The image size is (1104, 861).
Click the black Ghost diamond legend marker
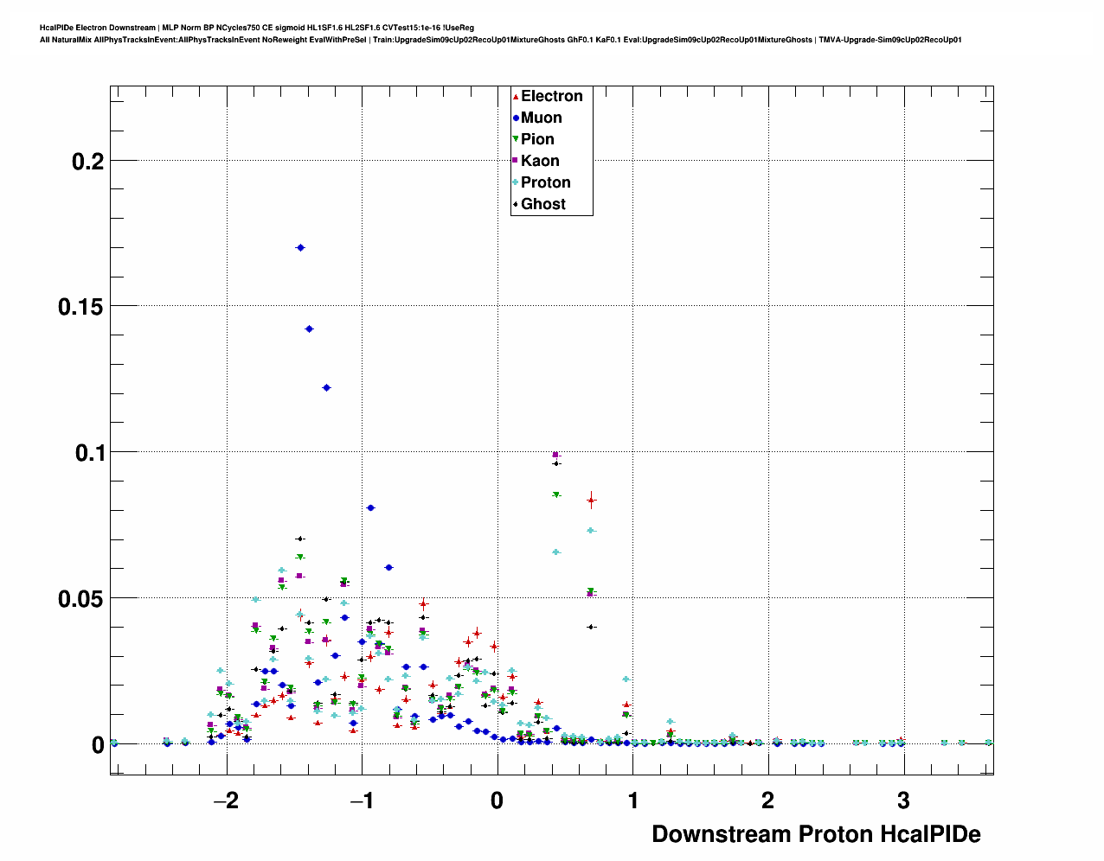(x=517, y=205)
